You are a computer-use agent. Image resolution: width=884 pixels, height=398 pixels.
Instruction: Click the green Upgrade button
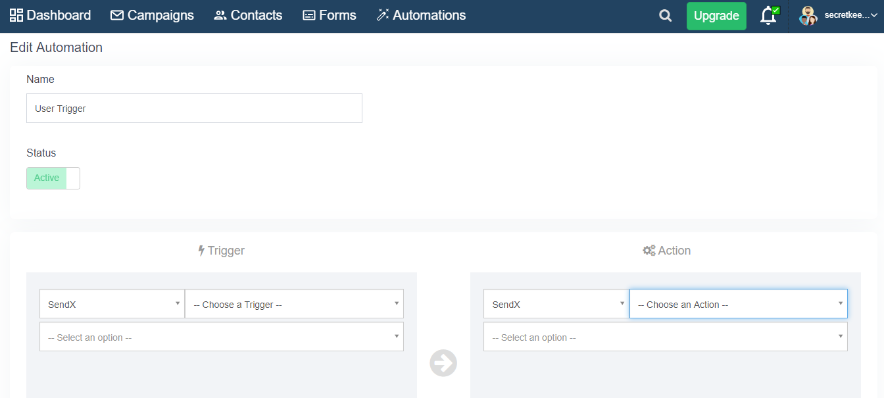click(716, 16)
